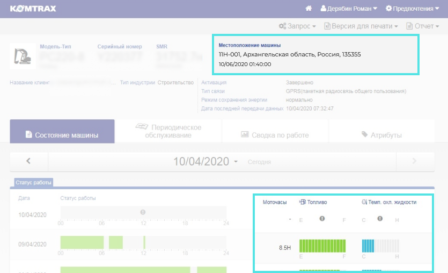Open the Сводка по работе tab

coord(275,131)
